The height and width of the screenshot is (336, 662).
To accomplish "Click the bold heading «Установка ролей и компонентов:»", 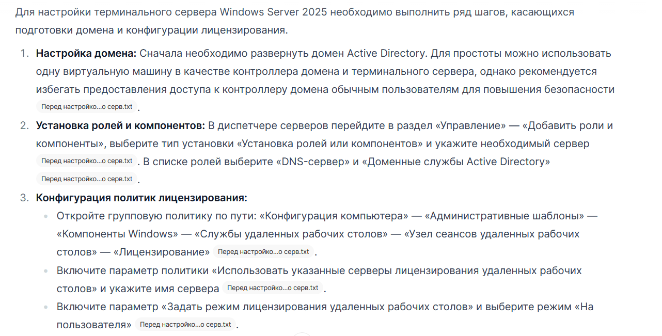I will pyautogui.click(x=121, y=125).
